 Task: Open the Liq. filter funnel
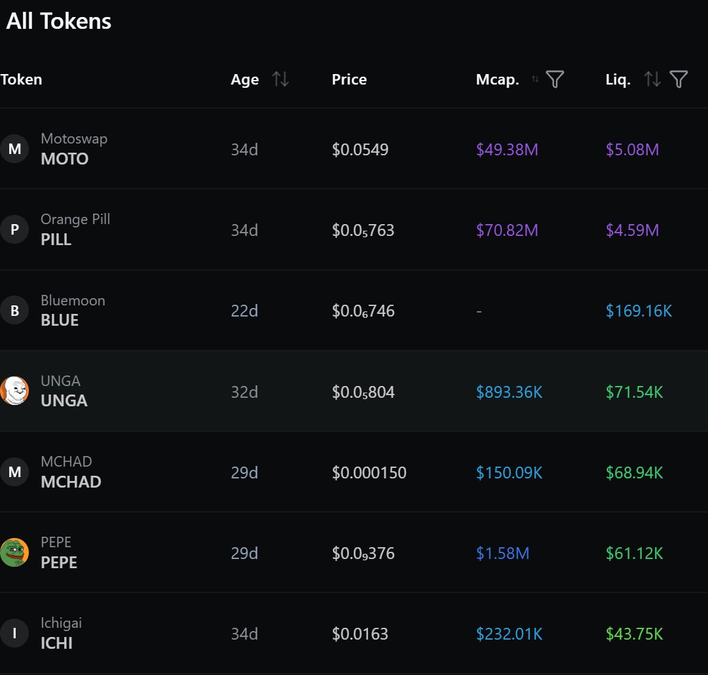[x=679, y=79]
